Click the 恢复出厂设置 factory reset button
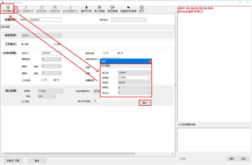 point(13,160)
